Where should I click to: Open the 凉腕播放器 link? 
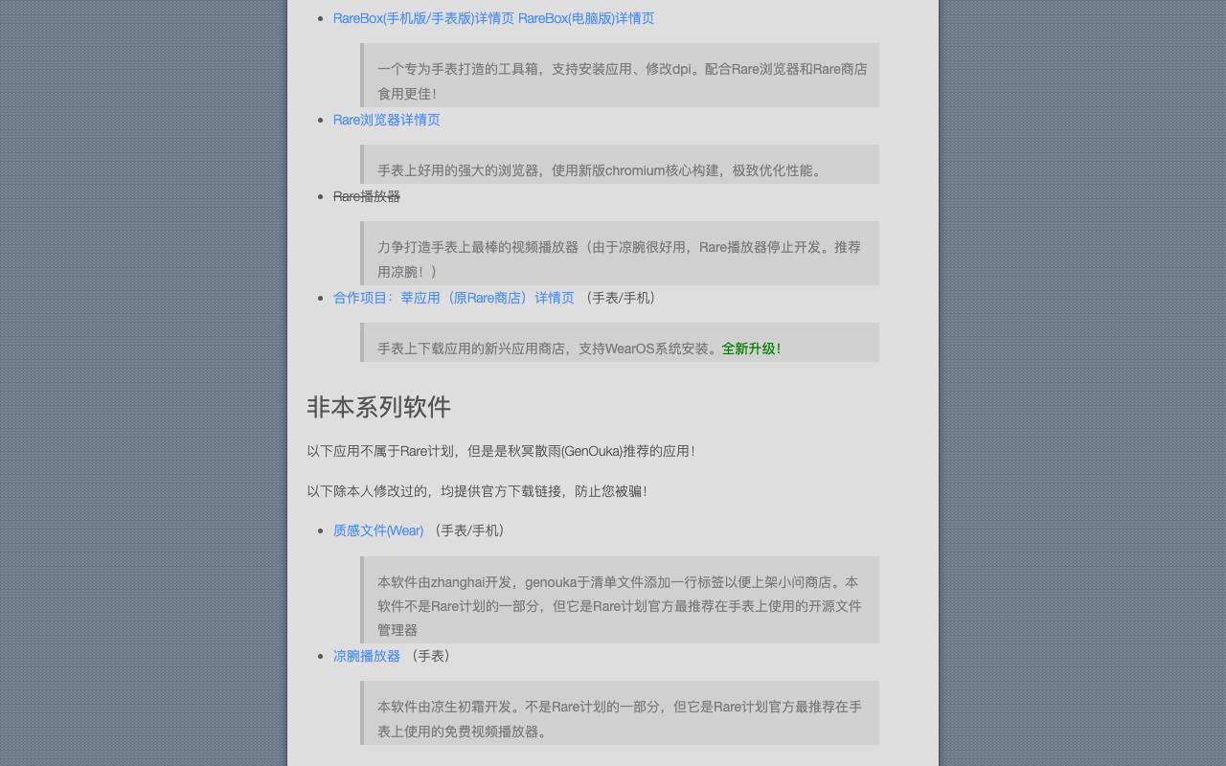pos(367,656)
